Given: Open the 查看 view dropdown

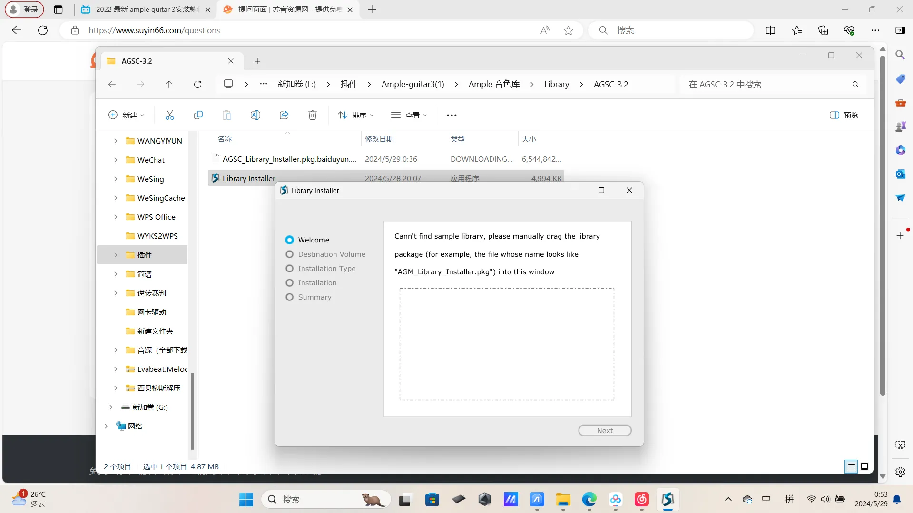Looking at the screenshot, I should [409, 115].
